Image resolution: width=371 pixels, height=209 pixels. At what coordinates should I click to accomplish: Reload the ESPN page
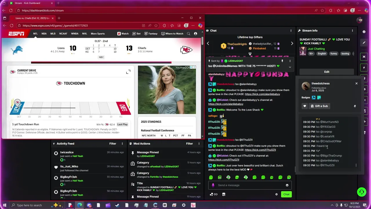pyautogui.click(x=11, y=26)
